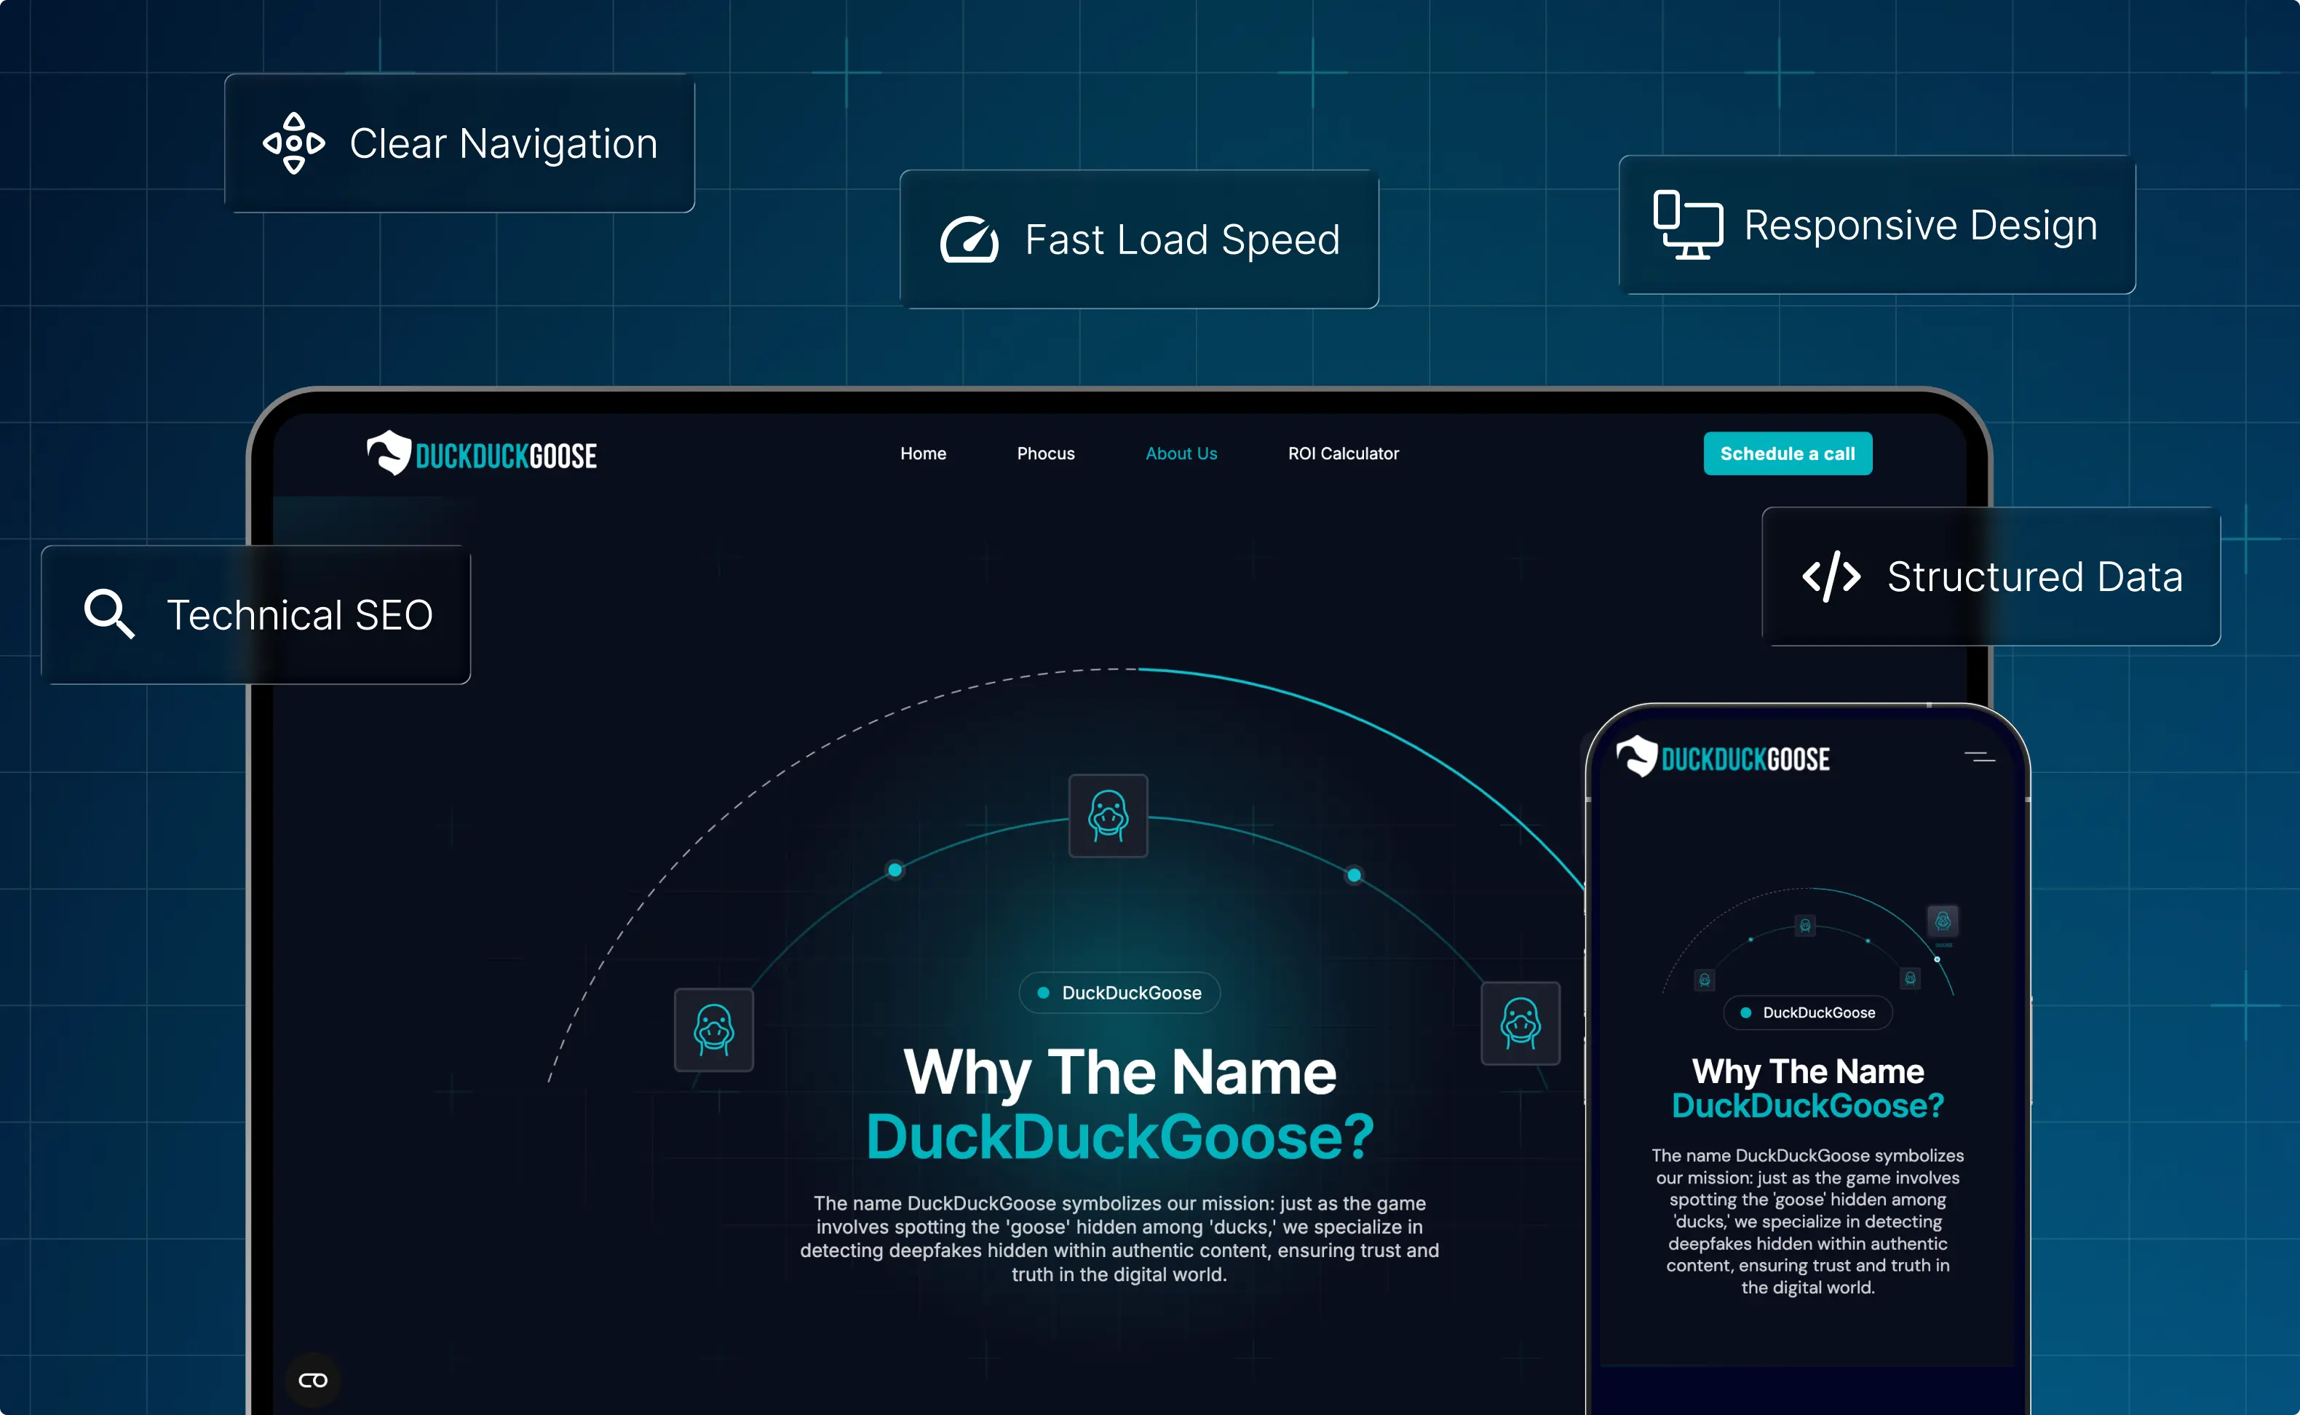
Task: Select the About Us nav item
Action: point(1181,454)
